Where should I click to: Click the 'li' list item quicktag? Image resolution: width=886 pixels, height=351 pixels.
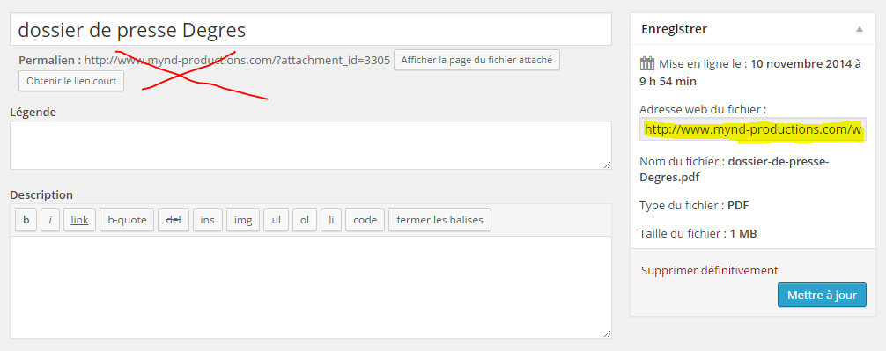pos(331,220)
